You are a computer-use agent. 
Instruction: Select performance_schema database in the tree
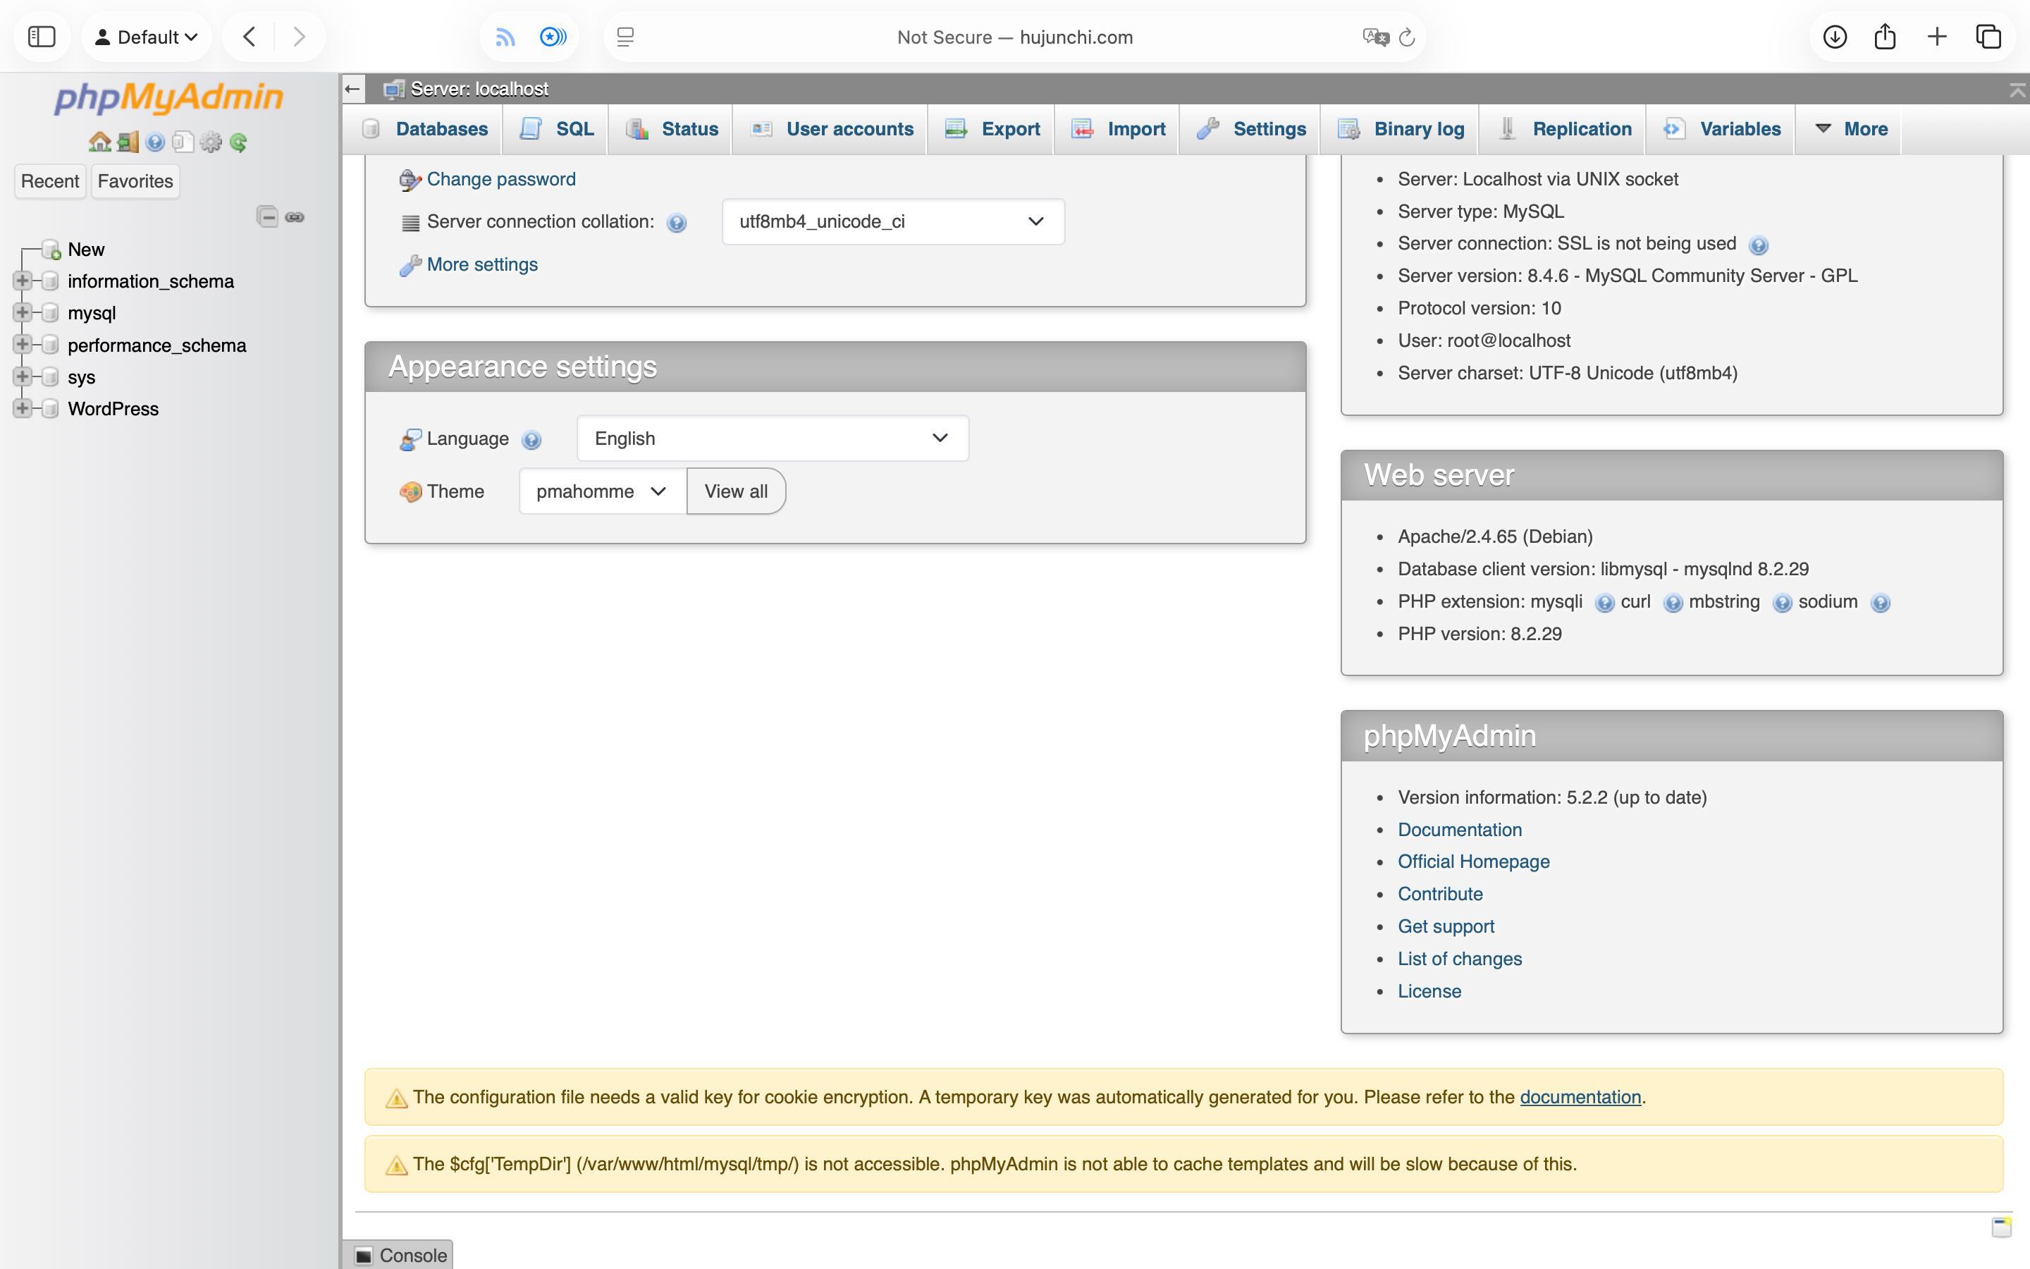[x=157, y=345]
